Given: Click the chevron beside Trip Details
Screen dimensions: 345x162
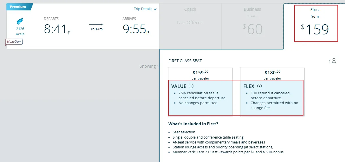Looking at the screenshot, I should [x=155, y=9].
